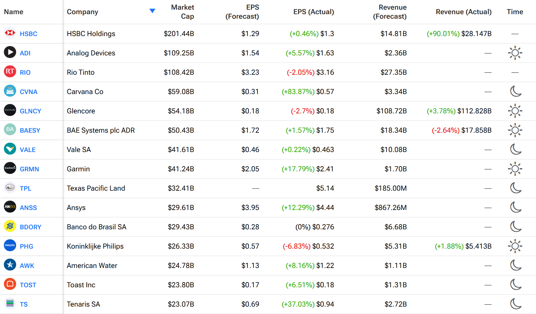Open the BDORY ticker link
The height and width of the screenshot is (314, 536).
coord(31,227)
